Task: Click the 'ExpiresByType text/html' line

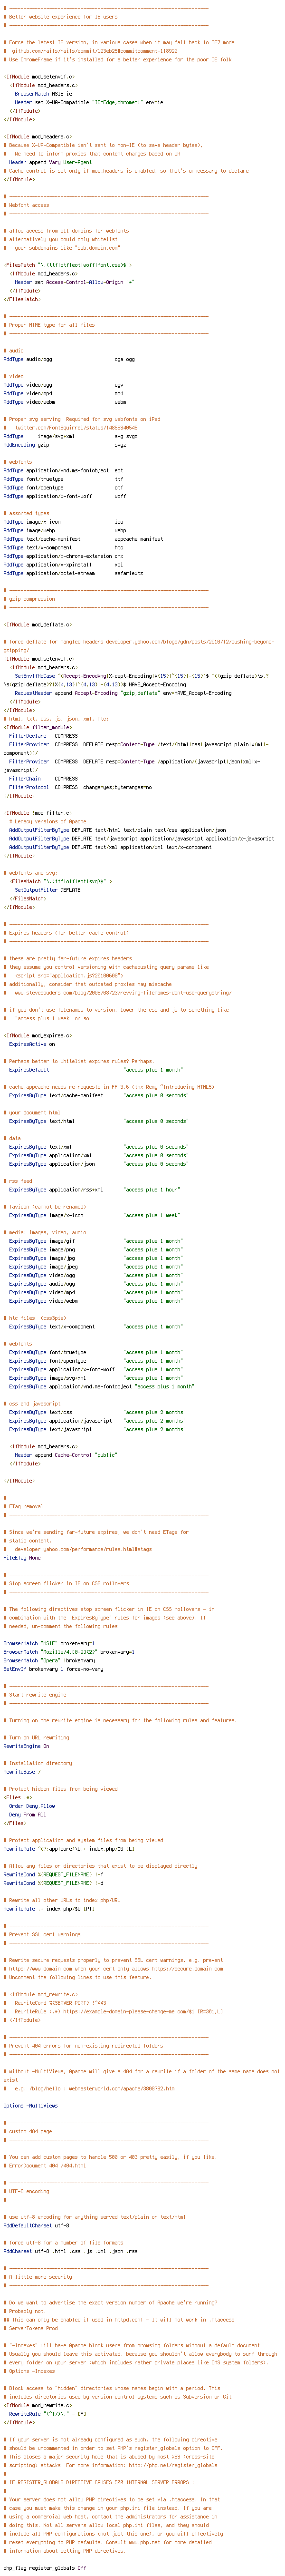Action: 98,1121
